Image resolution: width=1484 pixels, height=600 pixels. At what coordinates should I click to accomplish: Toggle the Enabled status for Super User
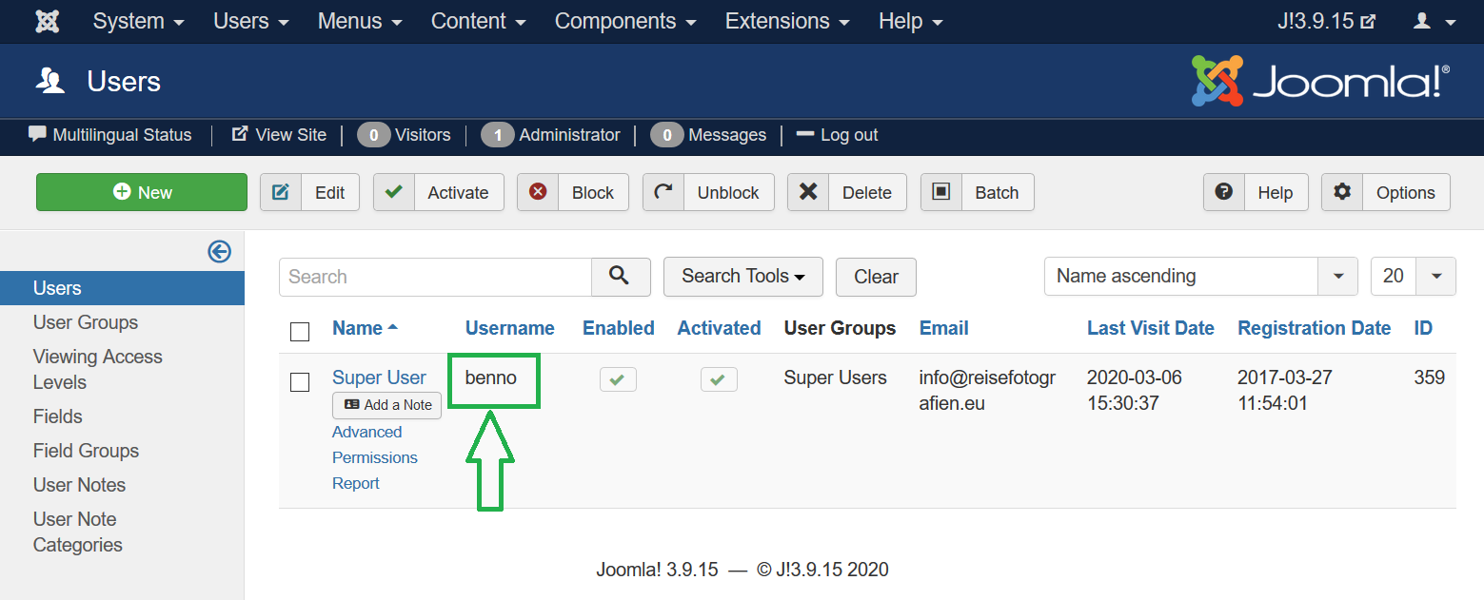(x=618, y=380)
